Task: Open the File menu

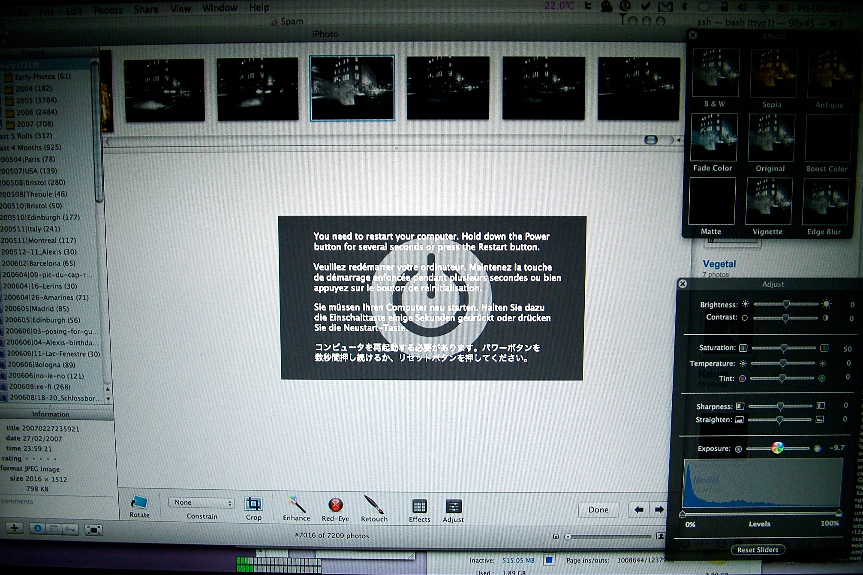Action: coord(47,12)
